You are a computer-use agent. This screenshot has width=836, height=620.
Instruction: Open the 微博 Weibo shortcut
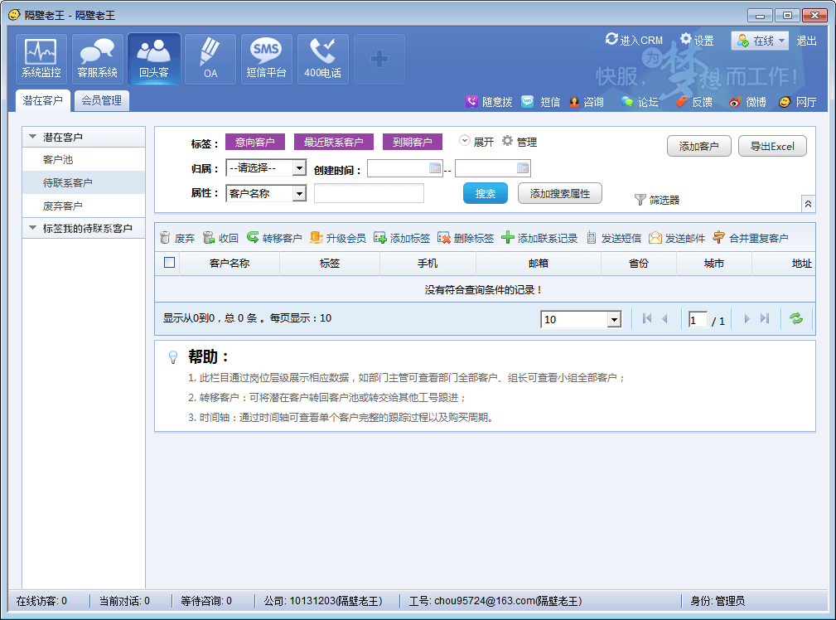[747, 102]
